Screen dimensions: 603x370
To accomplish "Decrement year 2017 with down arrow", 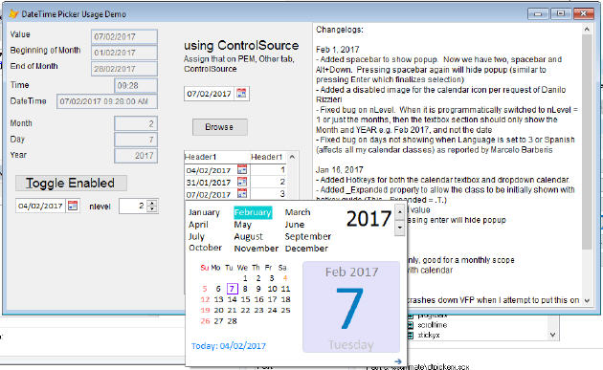I will coord(399,228).
